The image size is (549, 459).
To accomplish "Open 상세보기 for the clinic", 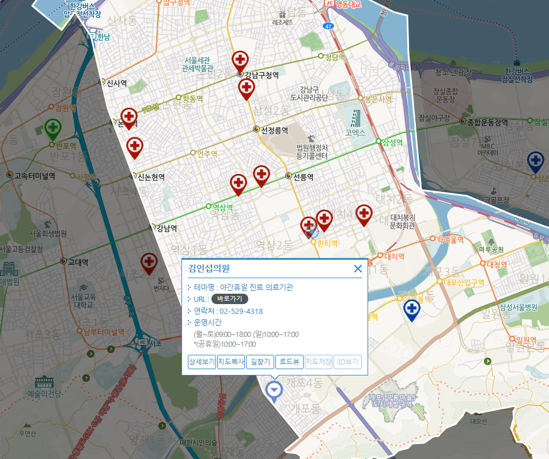I will coord(202,362).
